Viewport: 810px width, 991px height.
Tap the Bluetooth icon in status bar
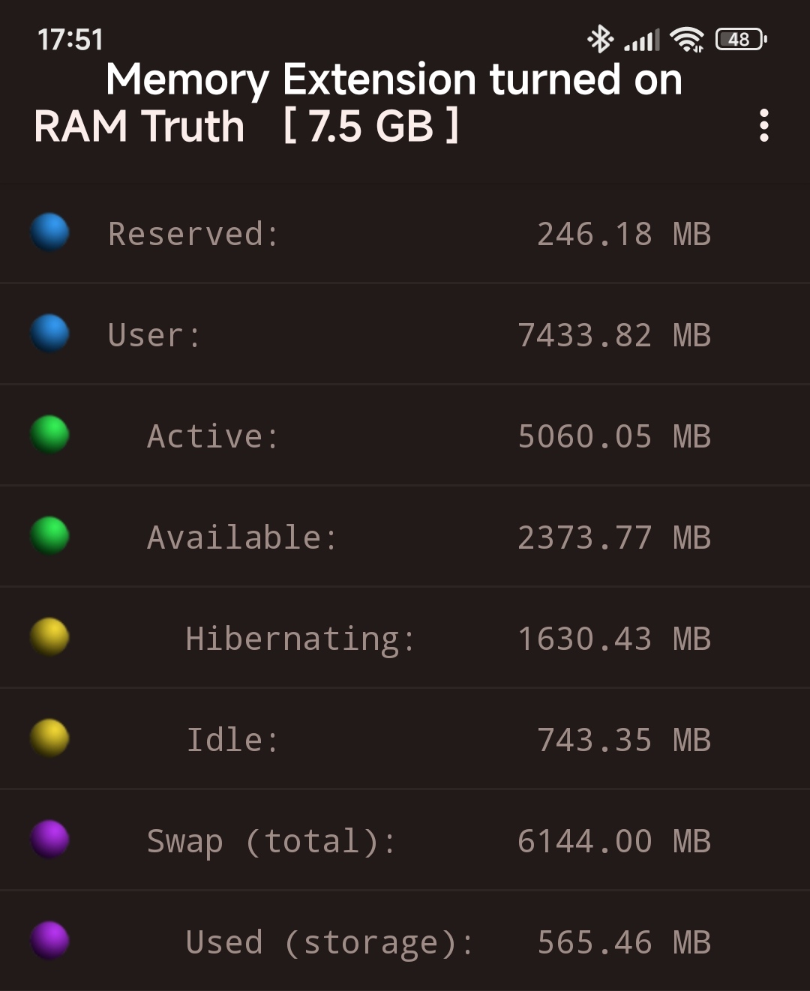600,39
